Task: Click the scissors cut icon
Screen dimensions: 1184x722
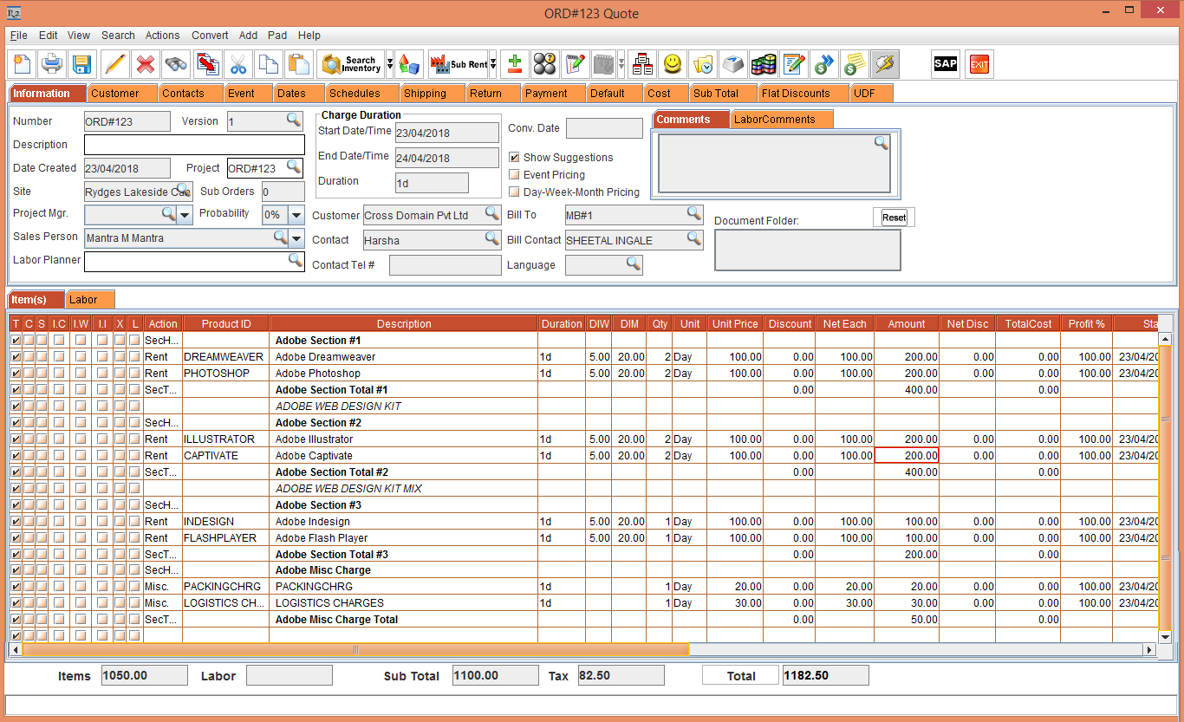Action: coord(238,64)
